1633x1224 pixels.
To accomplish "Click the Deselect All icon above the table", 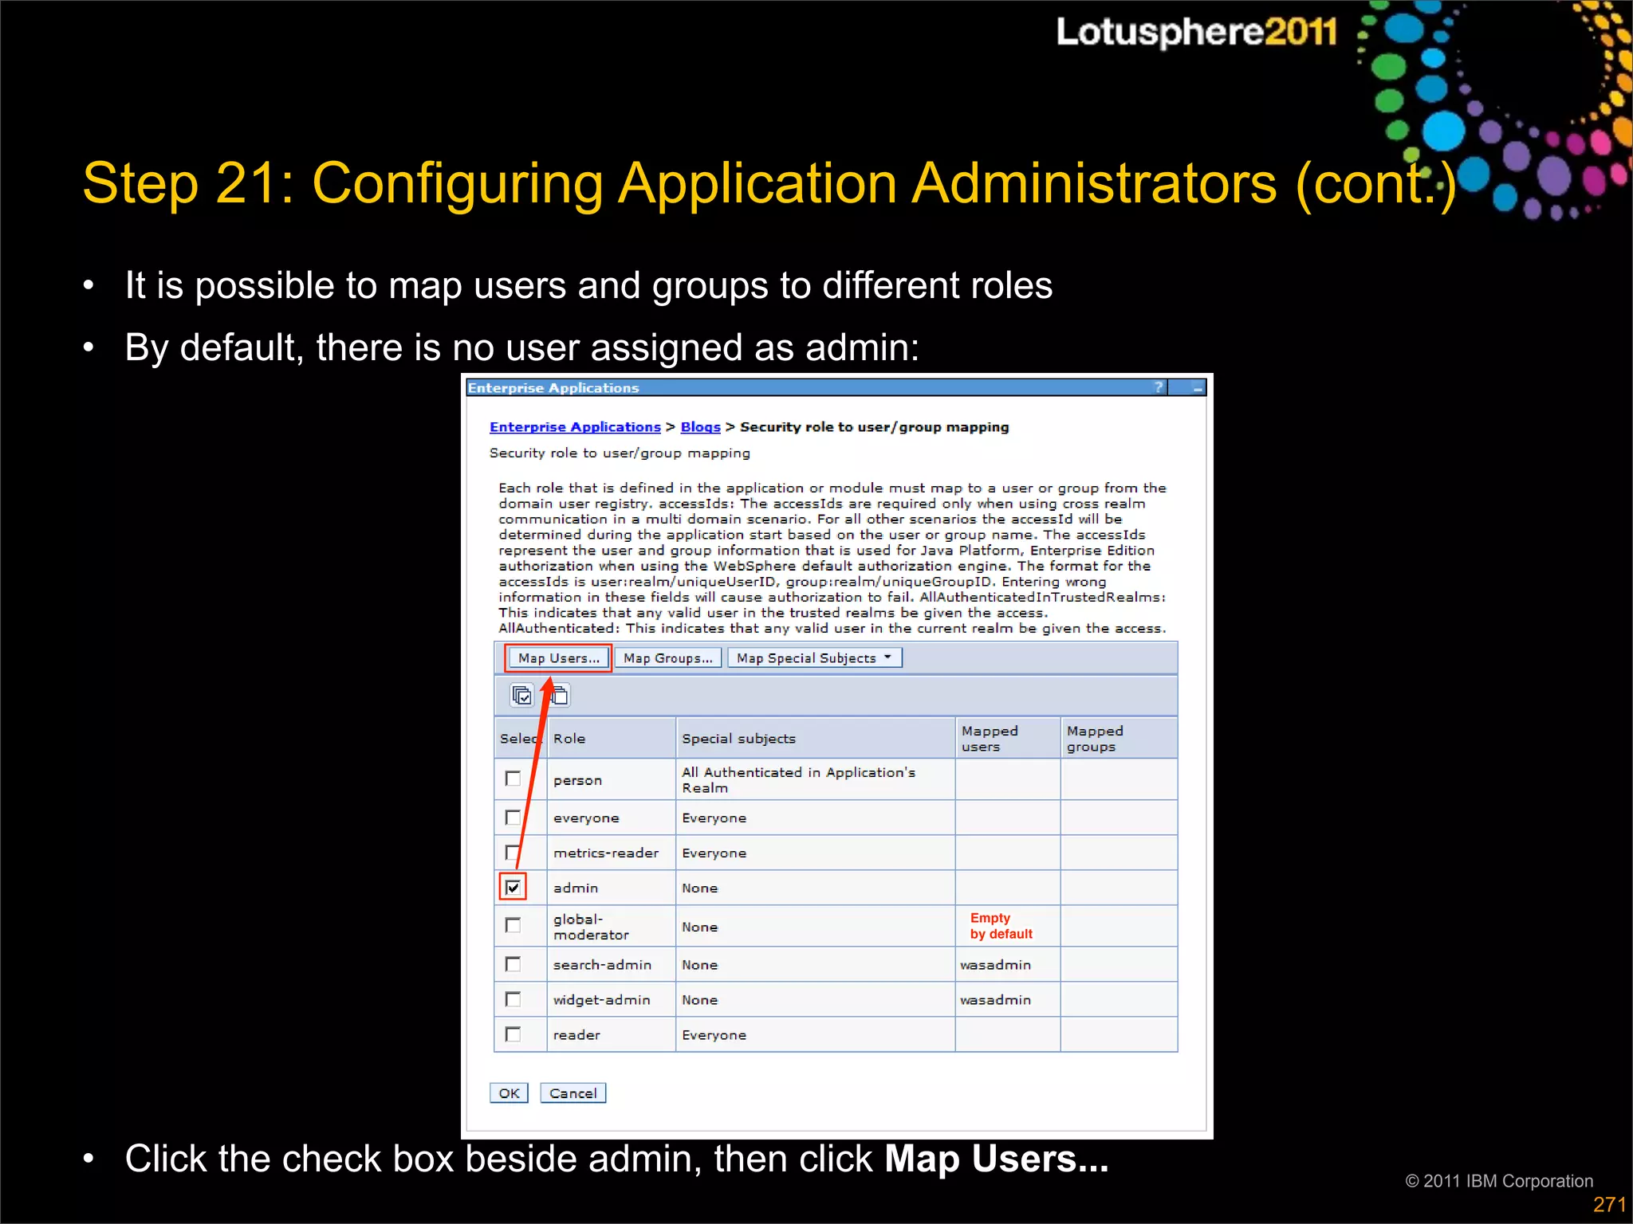I will (x=559, y=696).
